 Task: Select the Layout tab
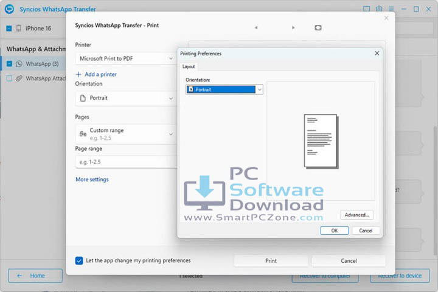coord(189,66)
